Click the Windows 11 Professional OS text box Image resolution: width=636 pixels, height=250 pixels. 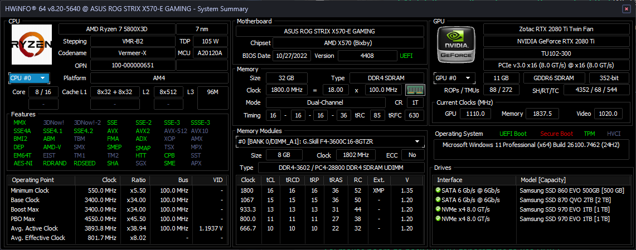point(531,150)
